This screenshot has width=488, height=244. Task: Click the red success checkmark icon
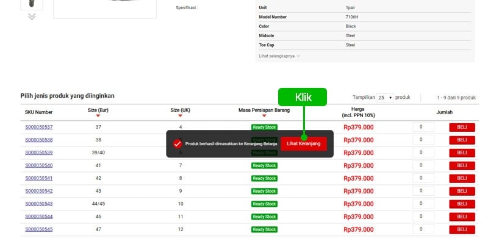[178, 144]
